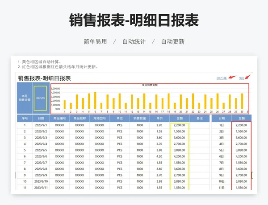
Task: Click unit price 1.55 in the 2023/9/2 row
Action: point(159,131)
